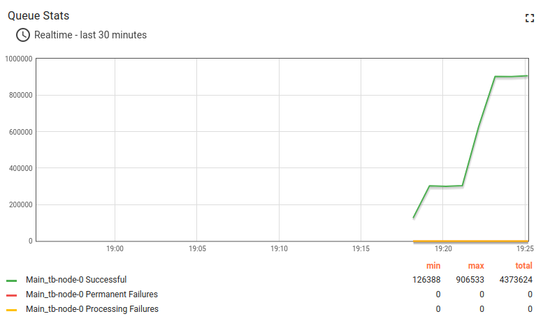Expand widget to fullscreen

click(529, 18)
